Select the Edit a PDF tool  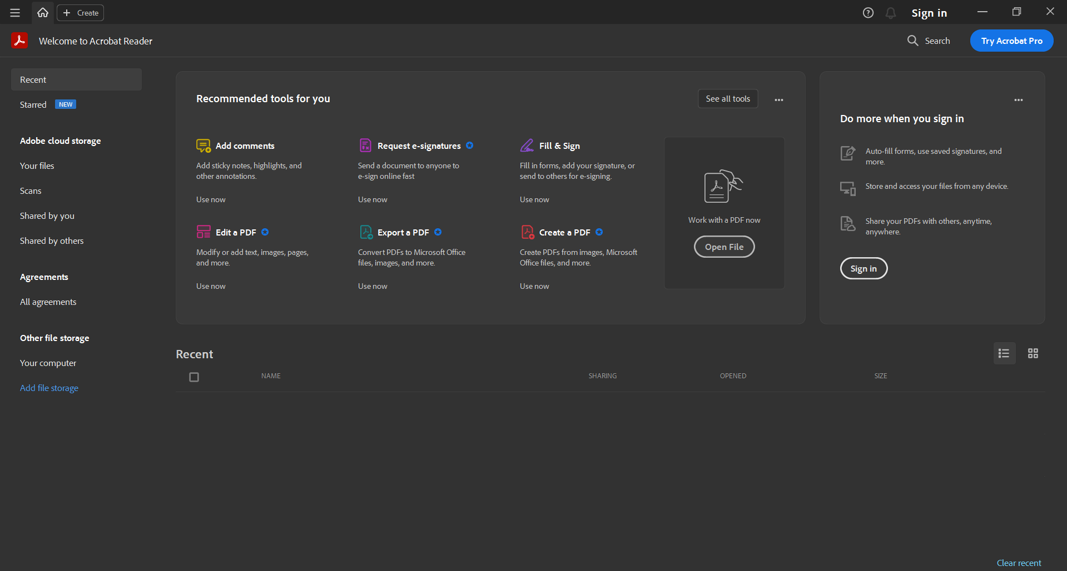[235, 232]
